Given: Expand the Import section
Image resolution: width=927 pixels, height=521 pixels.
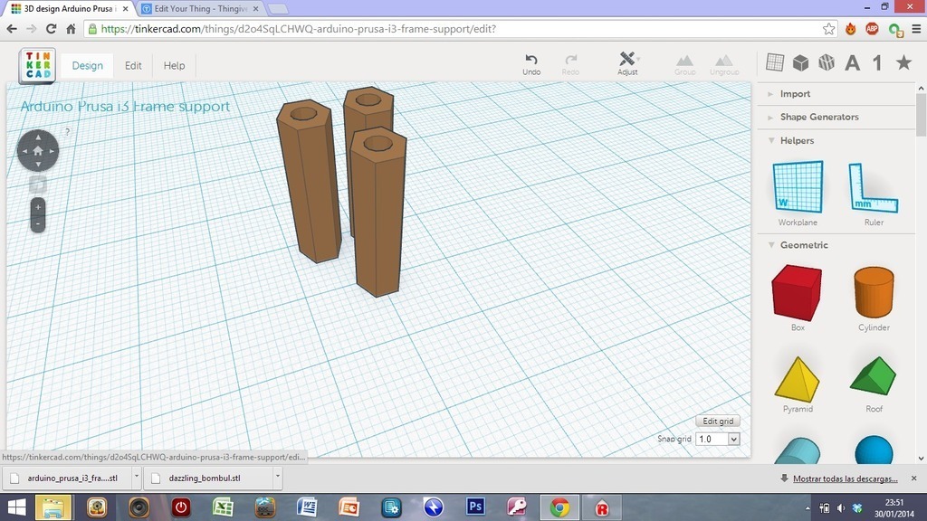Looking at the screenshot, I should [x=795, y=94].
